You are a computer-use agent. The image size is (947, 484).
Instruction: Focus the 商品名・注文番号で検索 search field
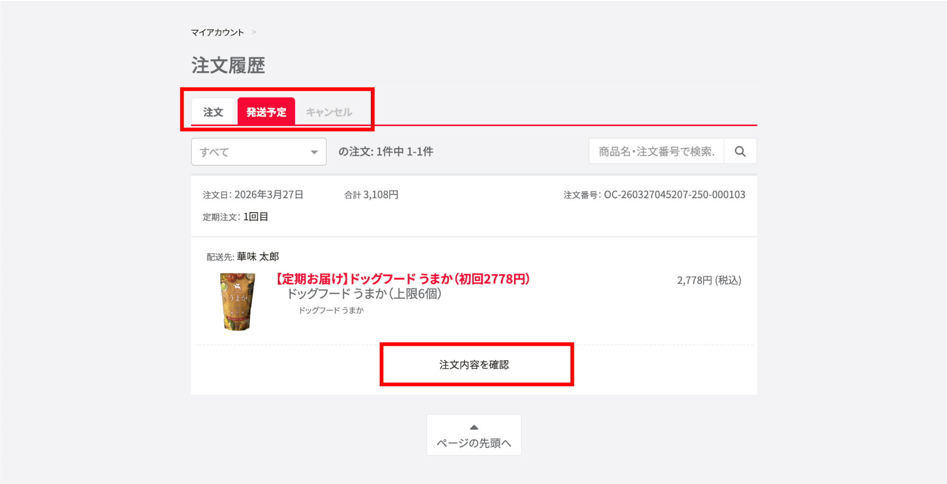coord(656,152)
